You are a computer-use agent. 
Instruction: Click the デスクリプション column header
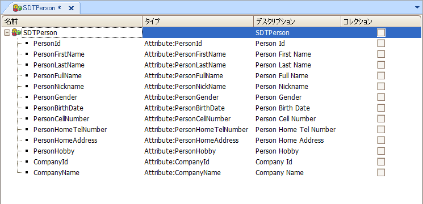click(297, 22)
